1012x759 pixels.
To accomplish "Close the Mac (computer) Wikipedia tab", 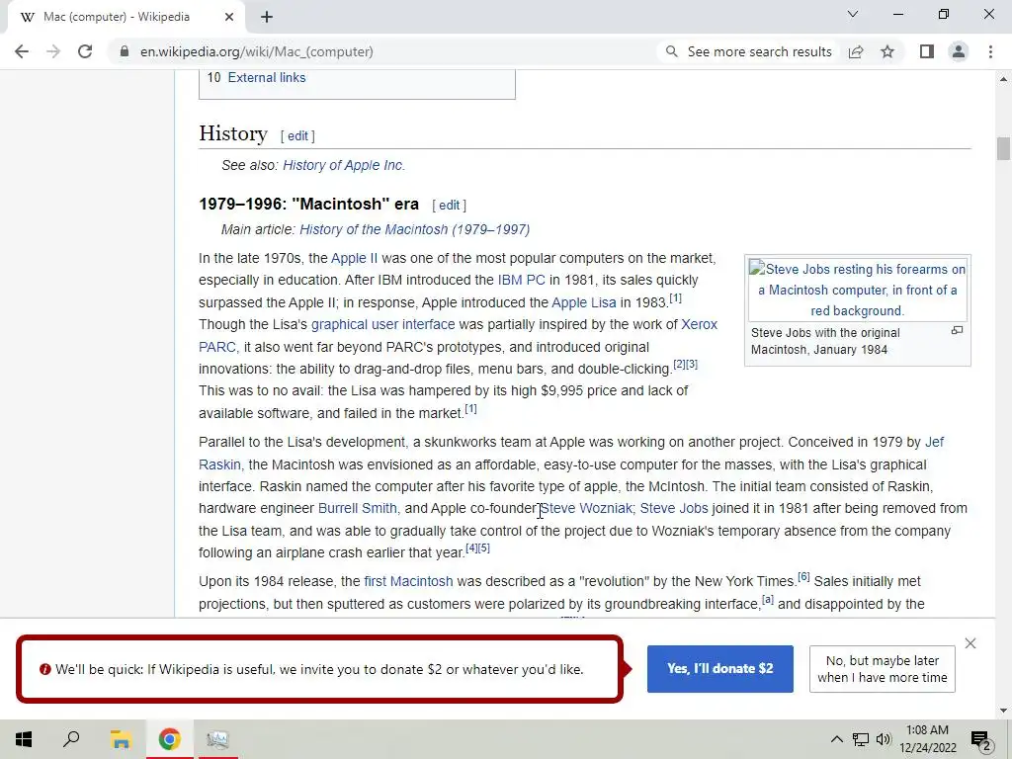I will tap(228, 18).
